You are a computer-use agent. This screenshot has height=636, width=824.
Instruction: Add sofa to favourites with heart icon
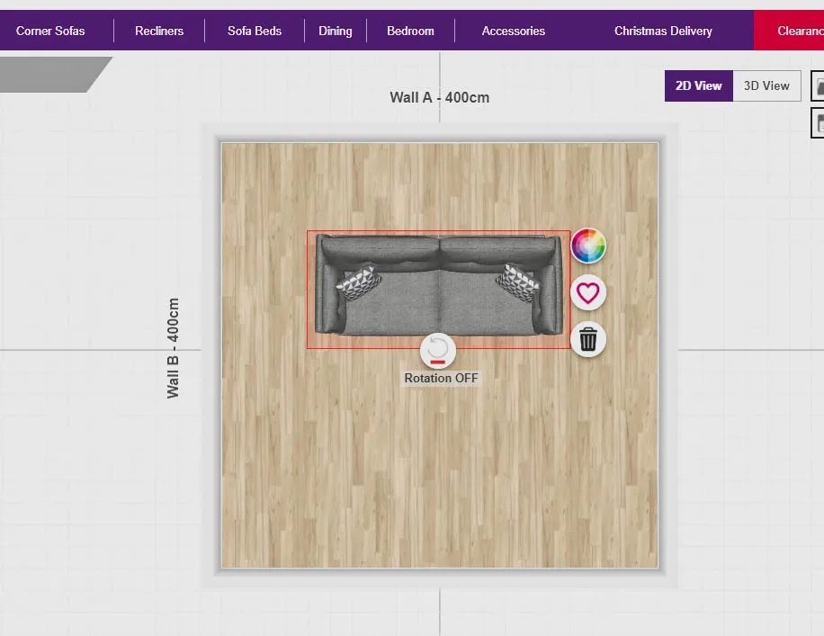coord(588,292)
